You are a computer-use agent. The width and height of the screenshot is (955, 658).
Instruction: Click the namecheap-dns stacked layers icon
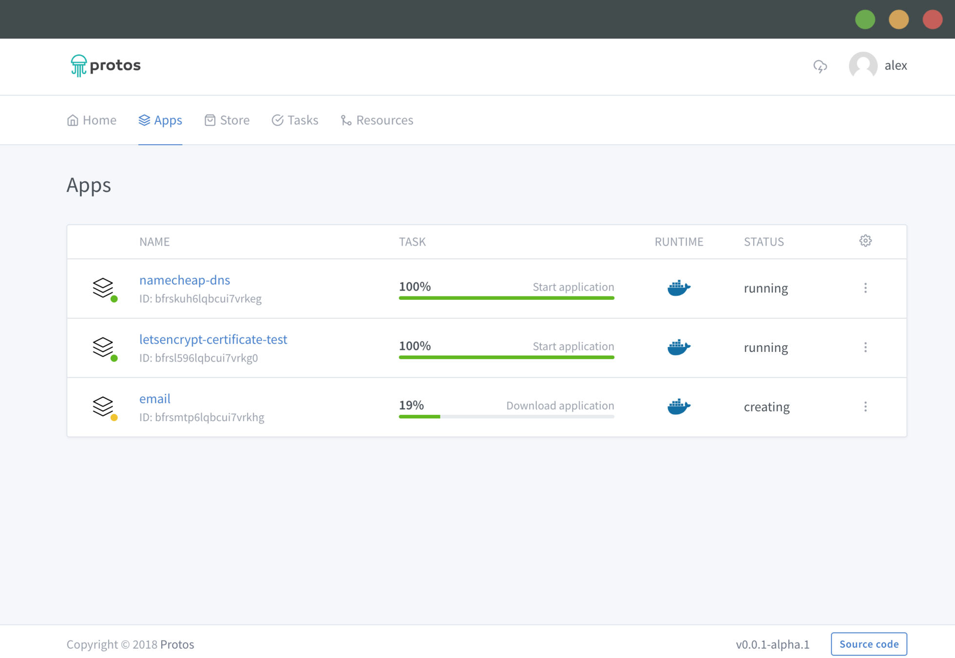point(103,288)
